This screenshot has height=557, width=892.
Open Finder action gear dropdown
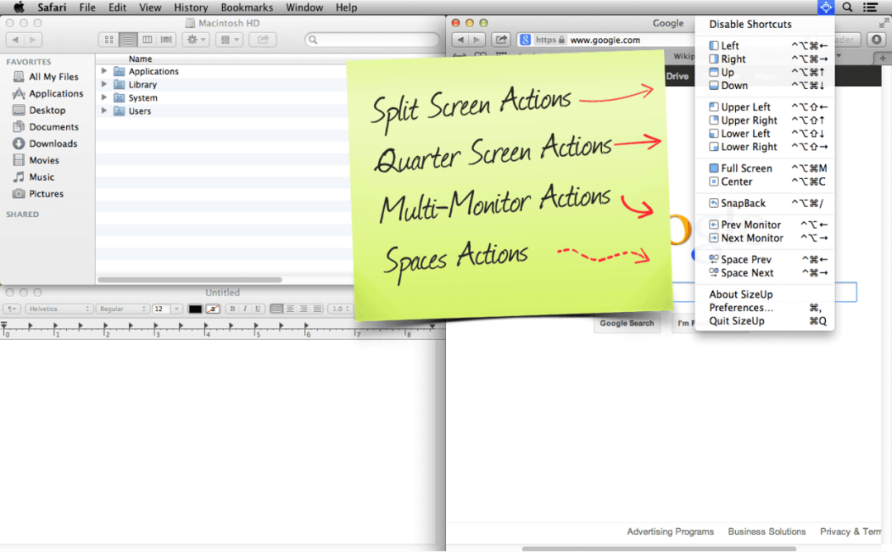tap(196, 40)
